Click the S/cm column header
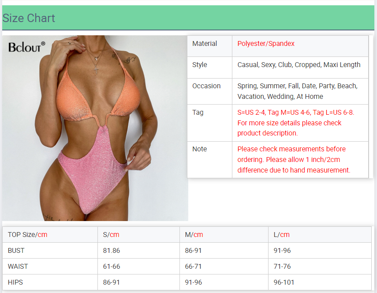The width and height of the screenshot is (377, 293). click(111, 235)
